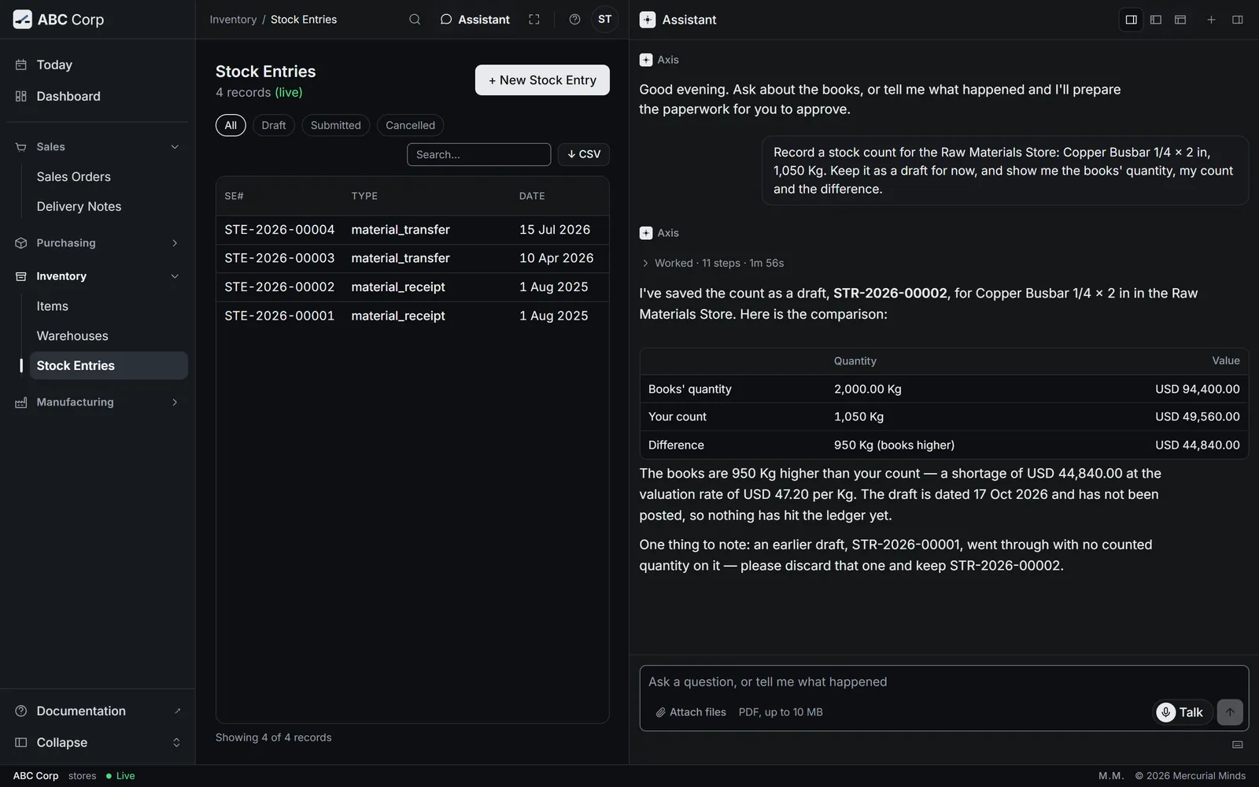Send the message with arrow button
This screenshot has width=1259, height=787.
coord(1230,712)
